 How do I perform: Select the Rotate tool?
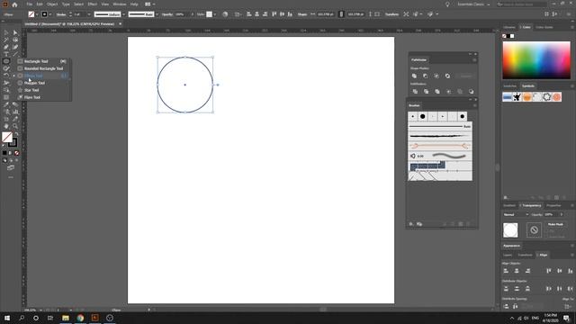click(6, 76)
